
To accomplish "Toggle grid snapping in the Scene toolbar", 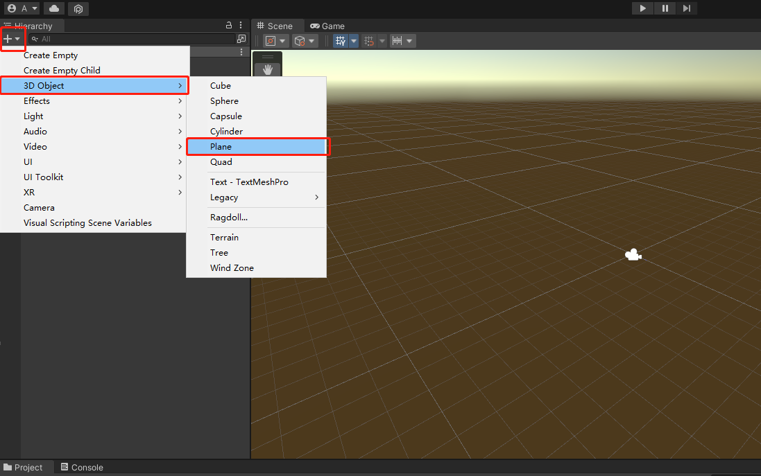I will tap(369, 41).
